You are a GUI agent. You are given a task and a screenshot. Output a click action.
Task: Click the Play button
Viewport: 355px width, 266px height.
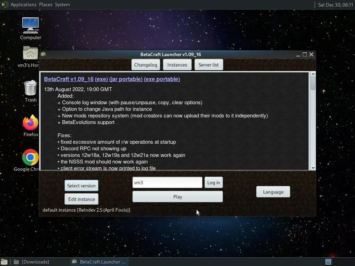177,197
